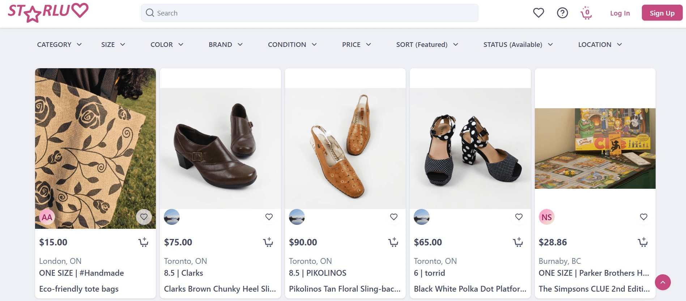
Task: Expand the CATEGORY filter dropdown
Action: click(x=59, y=44)
